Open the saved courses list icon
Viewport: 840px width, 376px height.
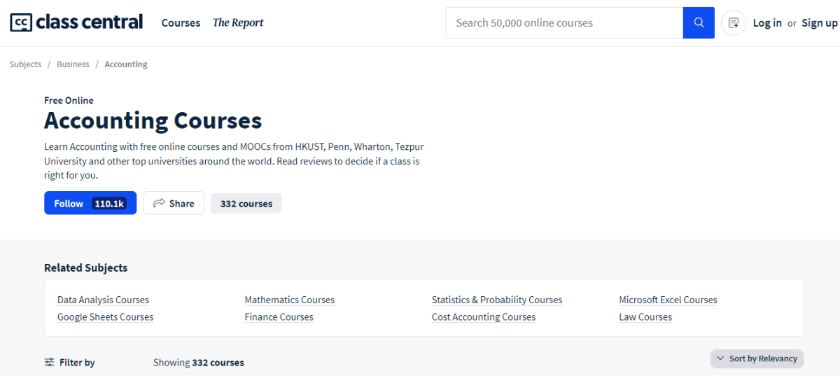(734, 23)
